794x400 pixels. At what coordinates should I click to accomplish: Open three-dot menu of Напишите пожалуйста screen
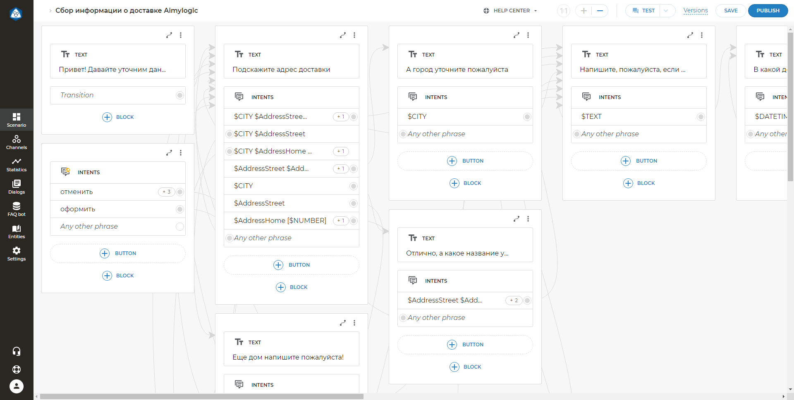(x=702, y=35)
